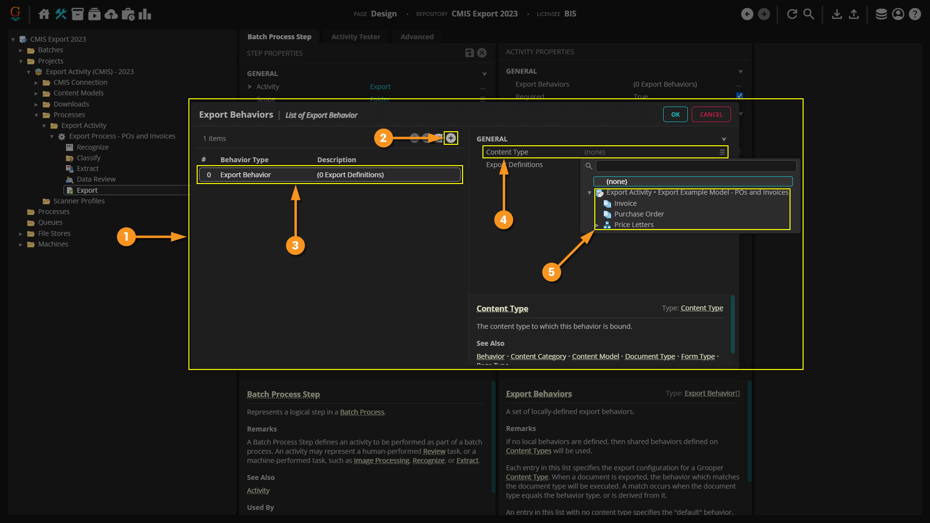Select Invoice from the content type list
The image size is (930, 523).
625,203
